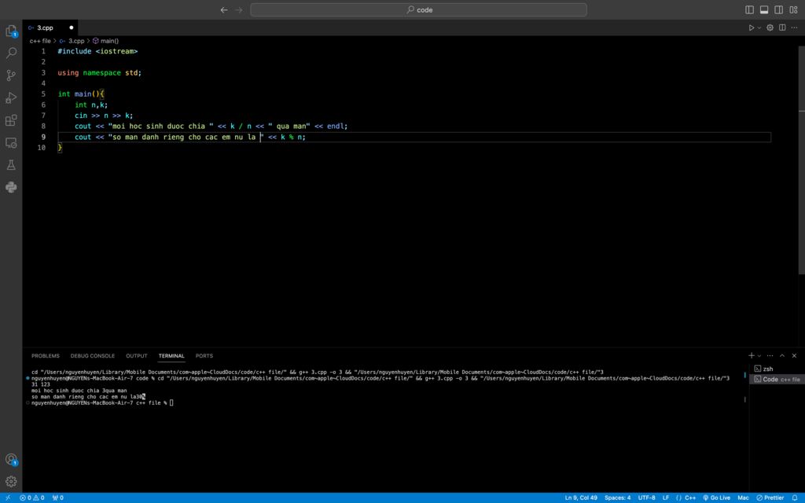
Task: Open the Extensions view
Action: point(11,120)
